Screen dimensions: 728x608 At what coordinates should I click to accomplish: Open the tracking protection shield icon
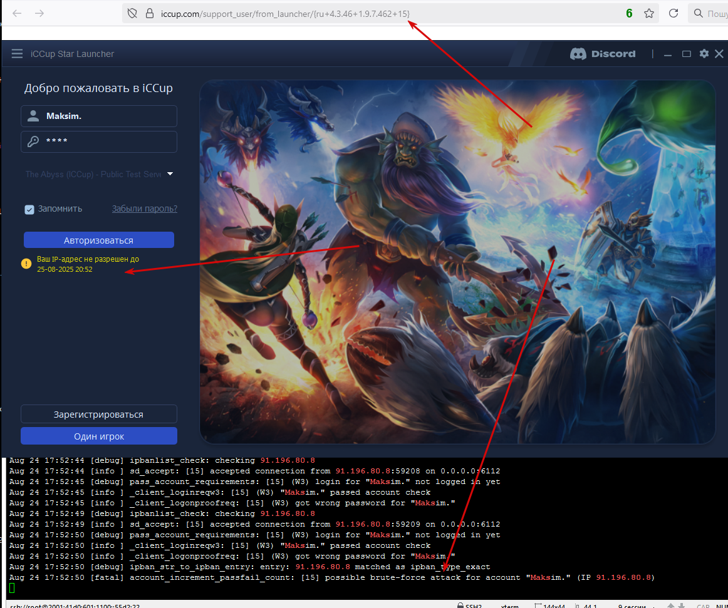click(132, 13)
